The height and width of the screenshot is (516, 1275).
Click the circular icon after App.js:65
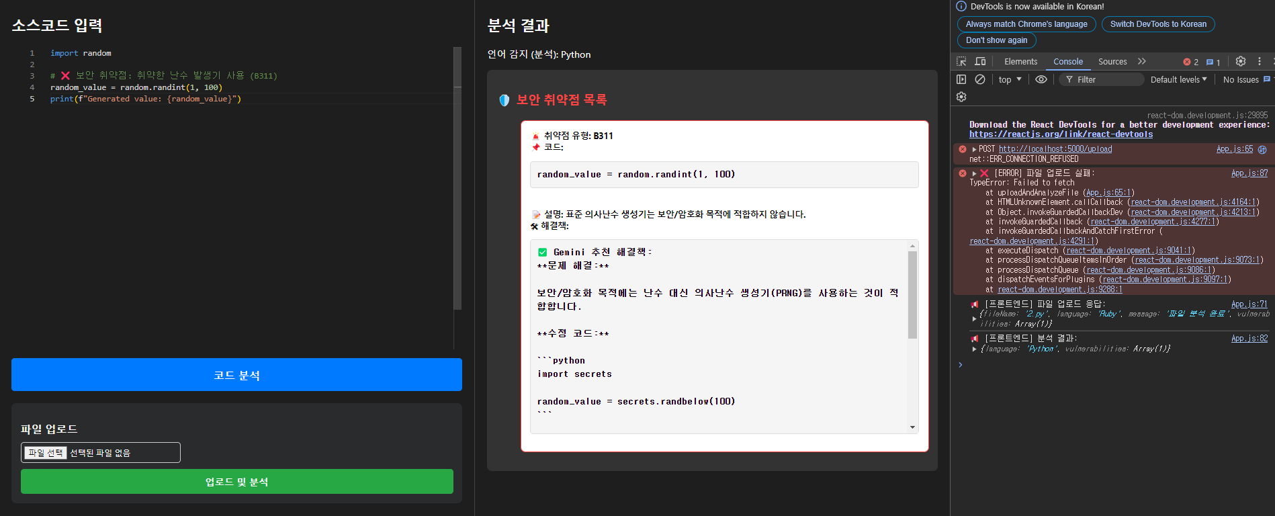click(x=1262, y=149)
